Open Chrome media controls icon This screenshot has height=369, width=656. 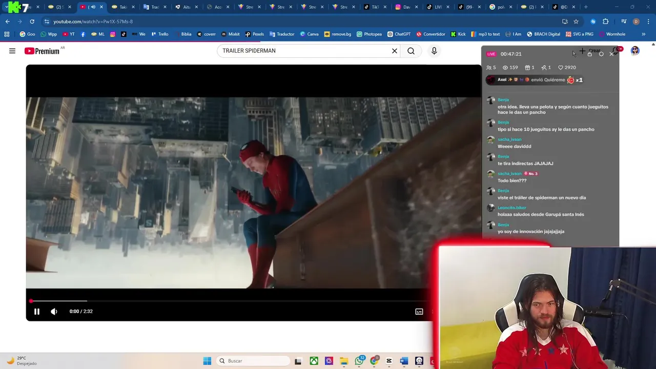tap(624, 22)
